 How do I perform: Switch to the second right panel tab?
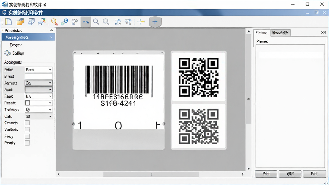pos(280,33)
